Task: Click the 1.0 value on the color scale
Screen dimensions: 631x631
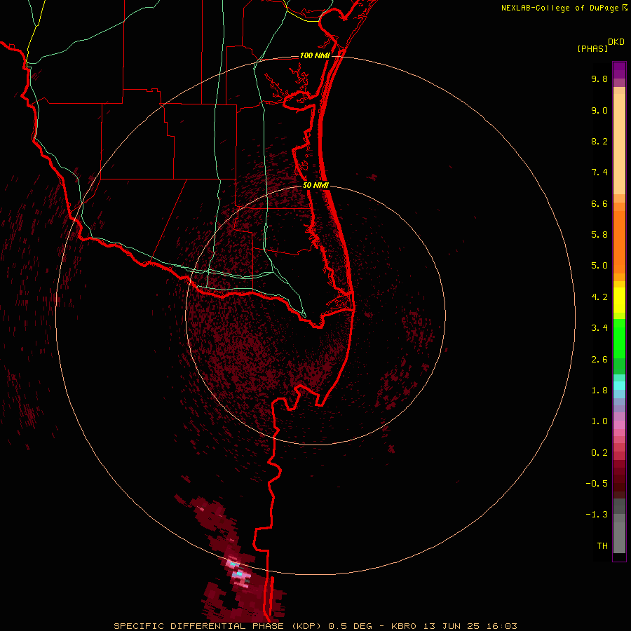Action: point(599,421)
